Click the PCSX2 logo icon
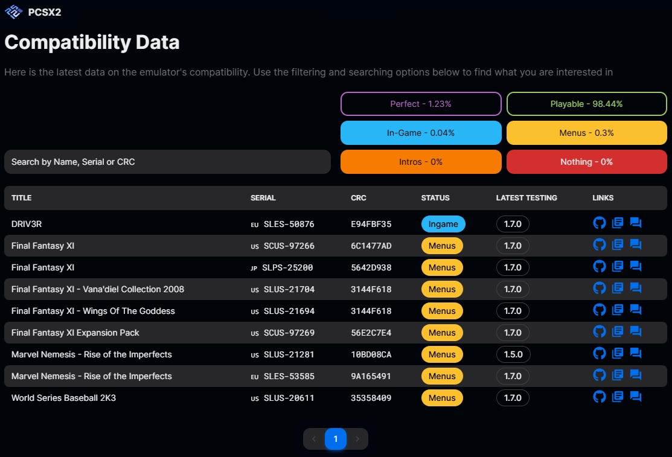This screenshot has height=457, width=672. tap(13, 11)
